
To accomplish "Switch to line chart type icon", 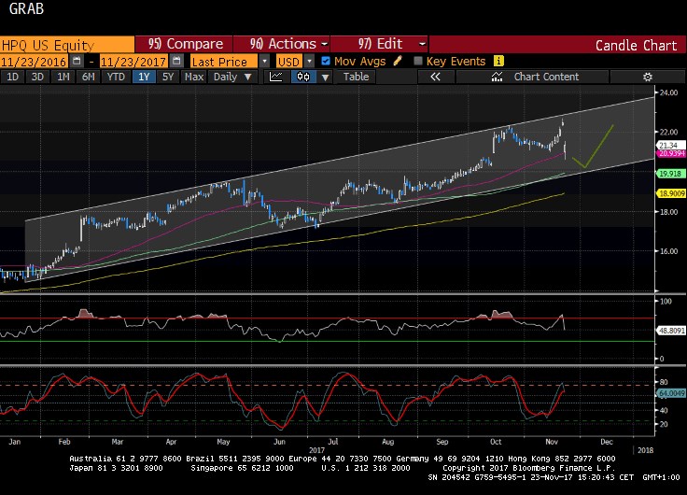I will tap(275, 77).
